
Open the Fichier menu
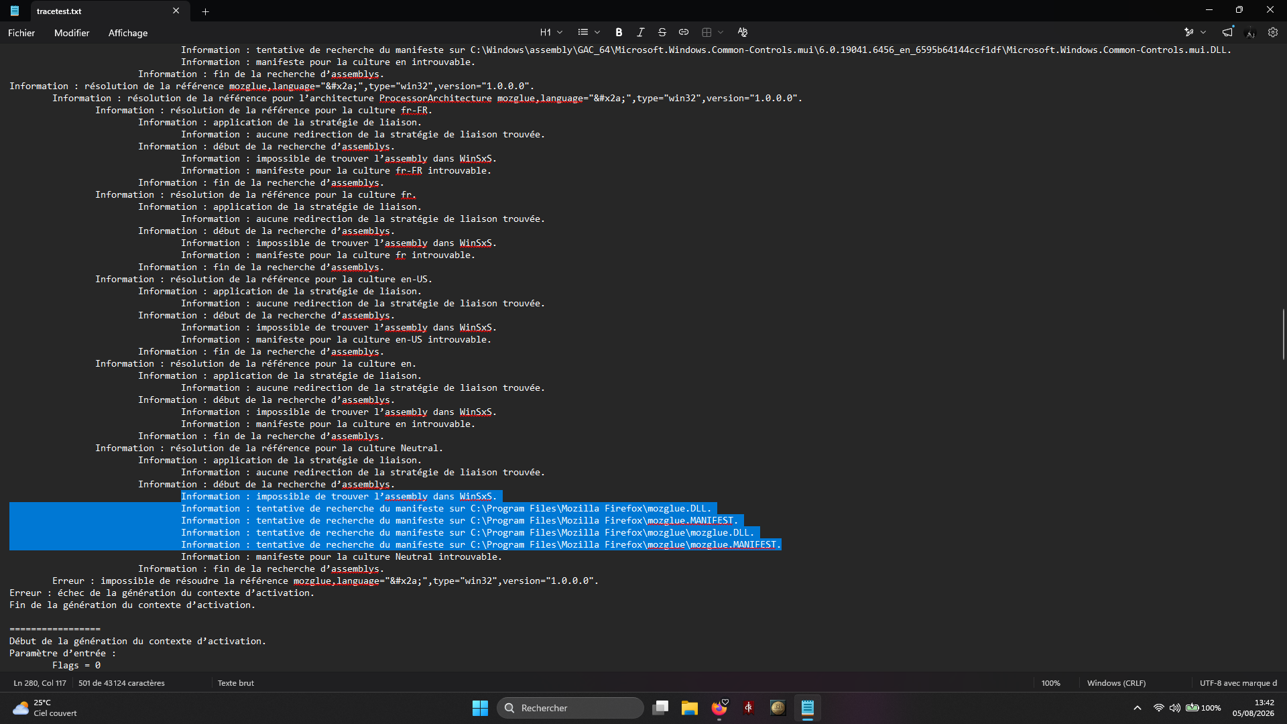(21, 33)
